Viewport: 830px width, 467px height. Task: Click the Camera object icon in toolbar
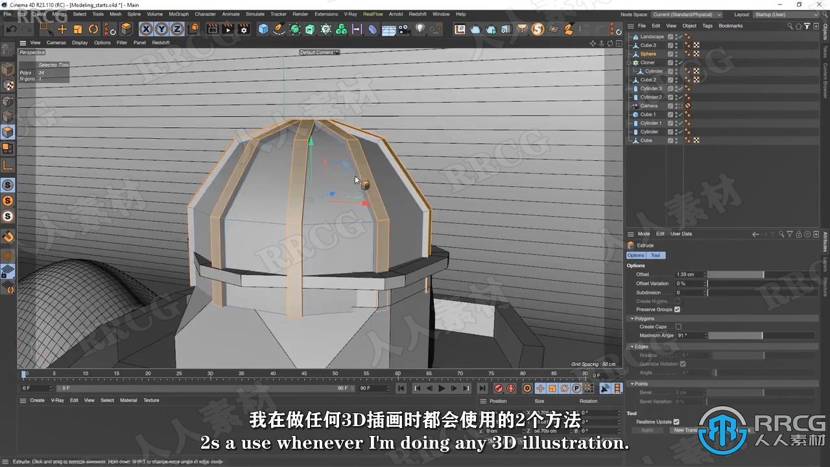coord(405,29)
